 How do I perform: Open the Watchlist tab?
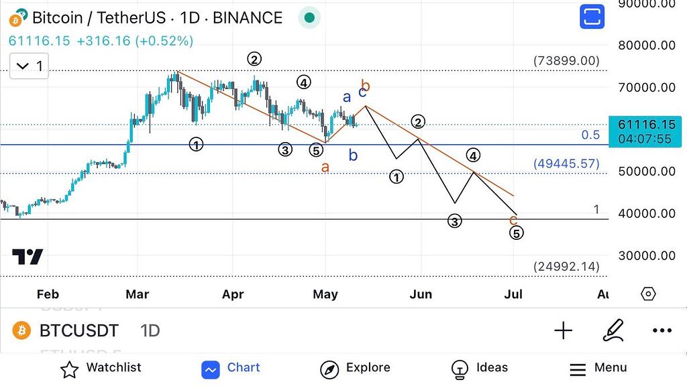point(101,368)
